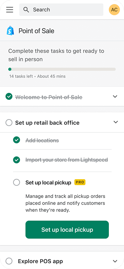The image size is (124, 269).
Task: Select the Set up retail back office circle
Action: [x=9, y=123]
